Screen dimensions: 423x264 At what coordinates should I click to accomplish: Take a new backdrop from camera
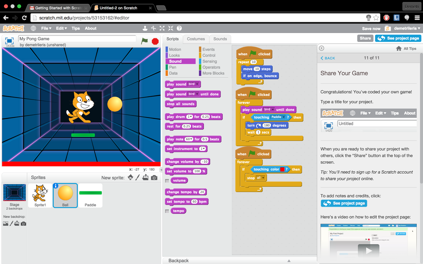tap(24, 224)
